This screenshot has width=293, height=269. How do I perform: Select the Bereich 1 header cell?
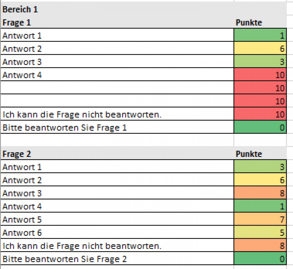[117, 9]
